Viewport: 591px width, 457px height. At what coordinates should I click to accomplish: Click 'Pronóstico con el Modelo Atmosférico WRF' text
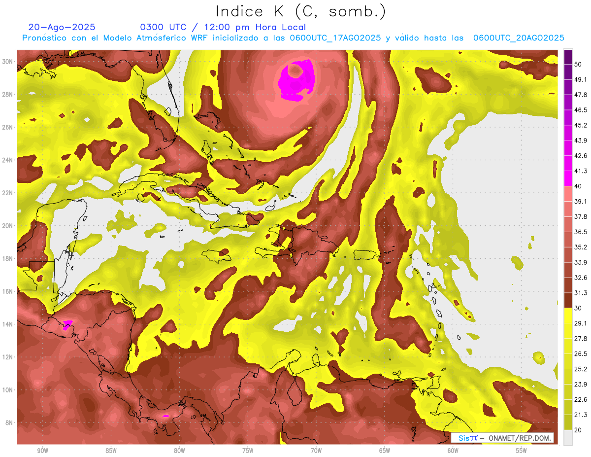coord(115,38)
